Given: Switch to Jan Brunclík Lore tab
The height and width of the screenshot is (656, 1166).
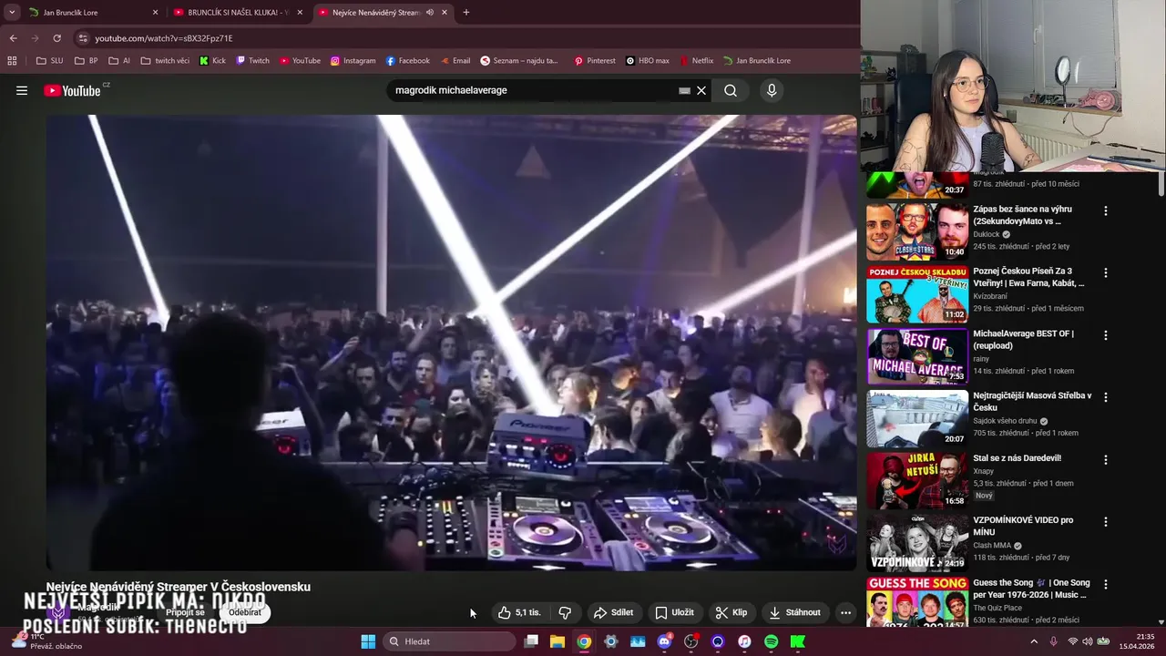Looking at the screenshot, I should pos(93,13).
